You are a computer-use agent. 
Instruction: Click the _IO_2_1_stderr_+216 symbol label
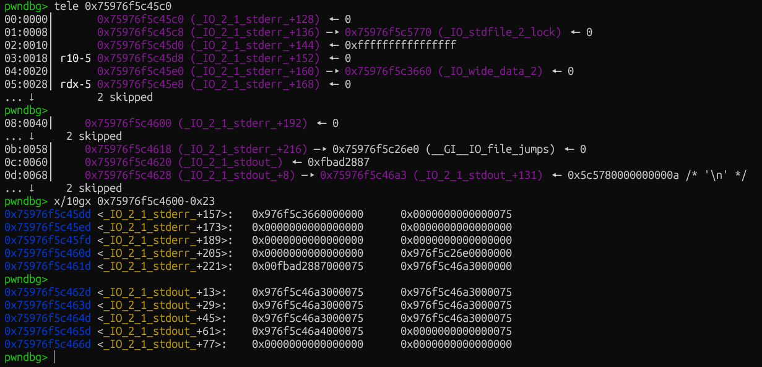click(x=243, y=149)
